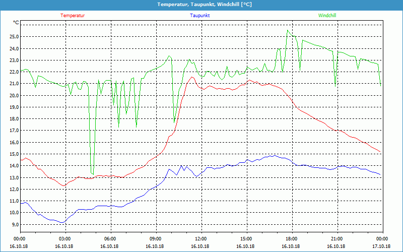Click the red Temperatur legend label
This screenshot has height=252, width=403.
pos(73,15)
